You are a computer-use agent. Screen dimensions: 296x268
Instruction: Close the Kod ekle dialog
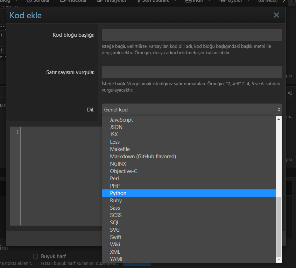276,15
